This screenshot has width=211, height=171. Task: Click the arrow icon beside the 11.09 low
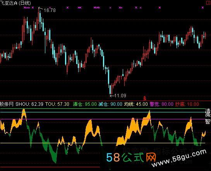(x=112, y=96)
